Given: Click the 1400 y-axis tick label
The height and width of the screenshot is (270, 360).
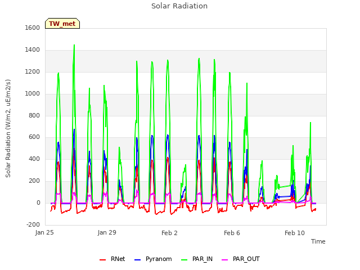Looking at the screenshot, I should [x=33, y=50].
